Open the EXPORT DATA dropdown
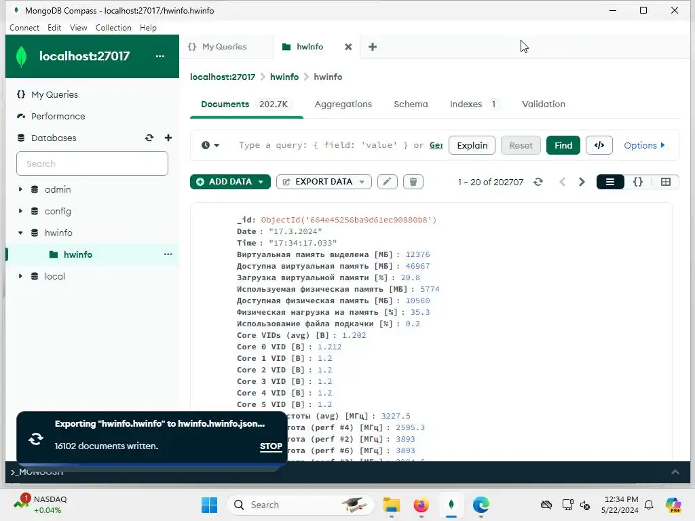695x521 pixels. point(324,182)
